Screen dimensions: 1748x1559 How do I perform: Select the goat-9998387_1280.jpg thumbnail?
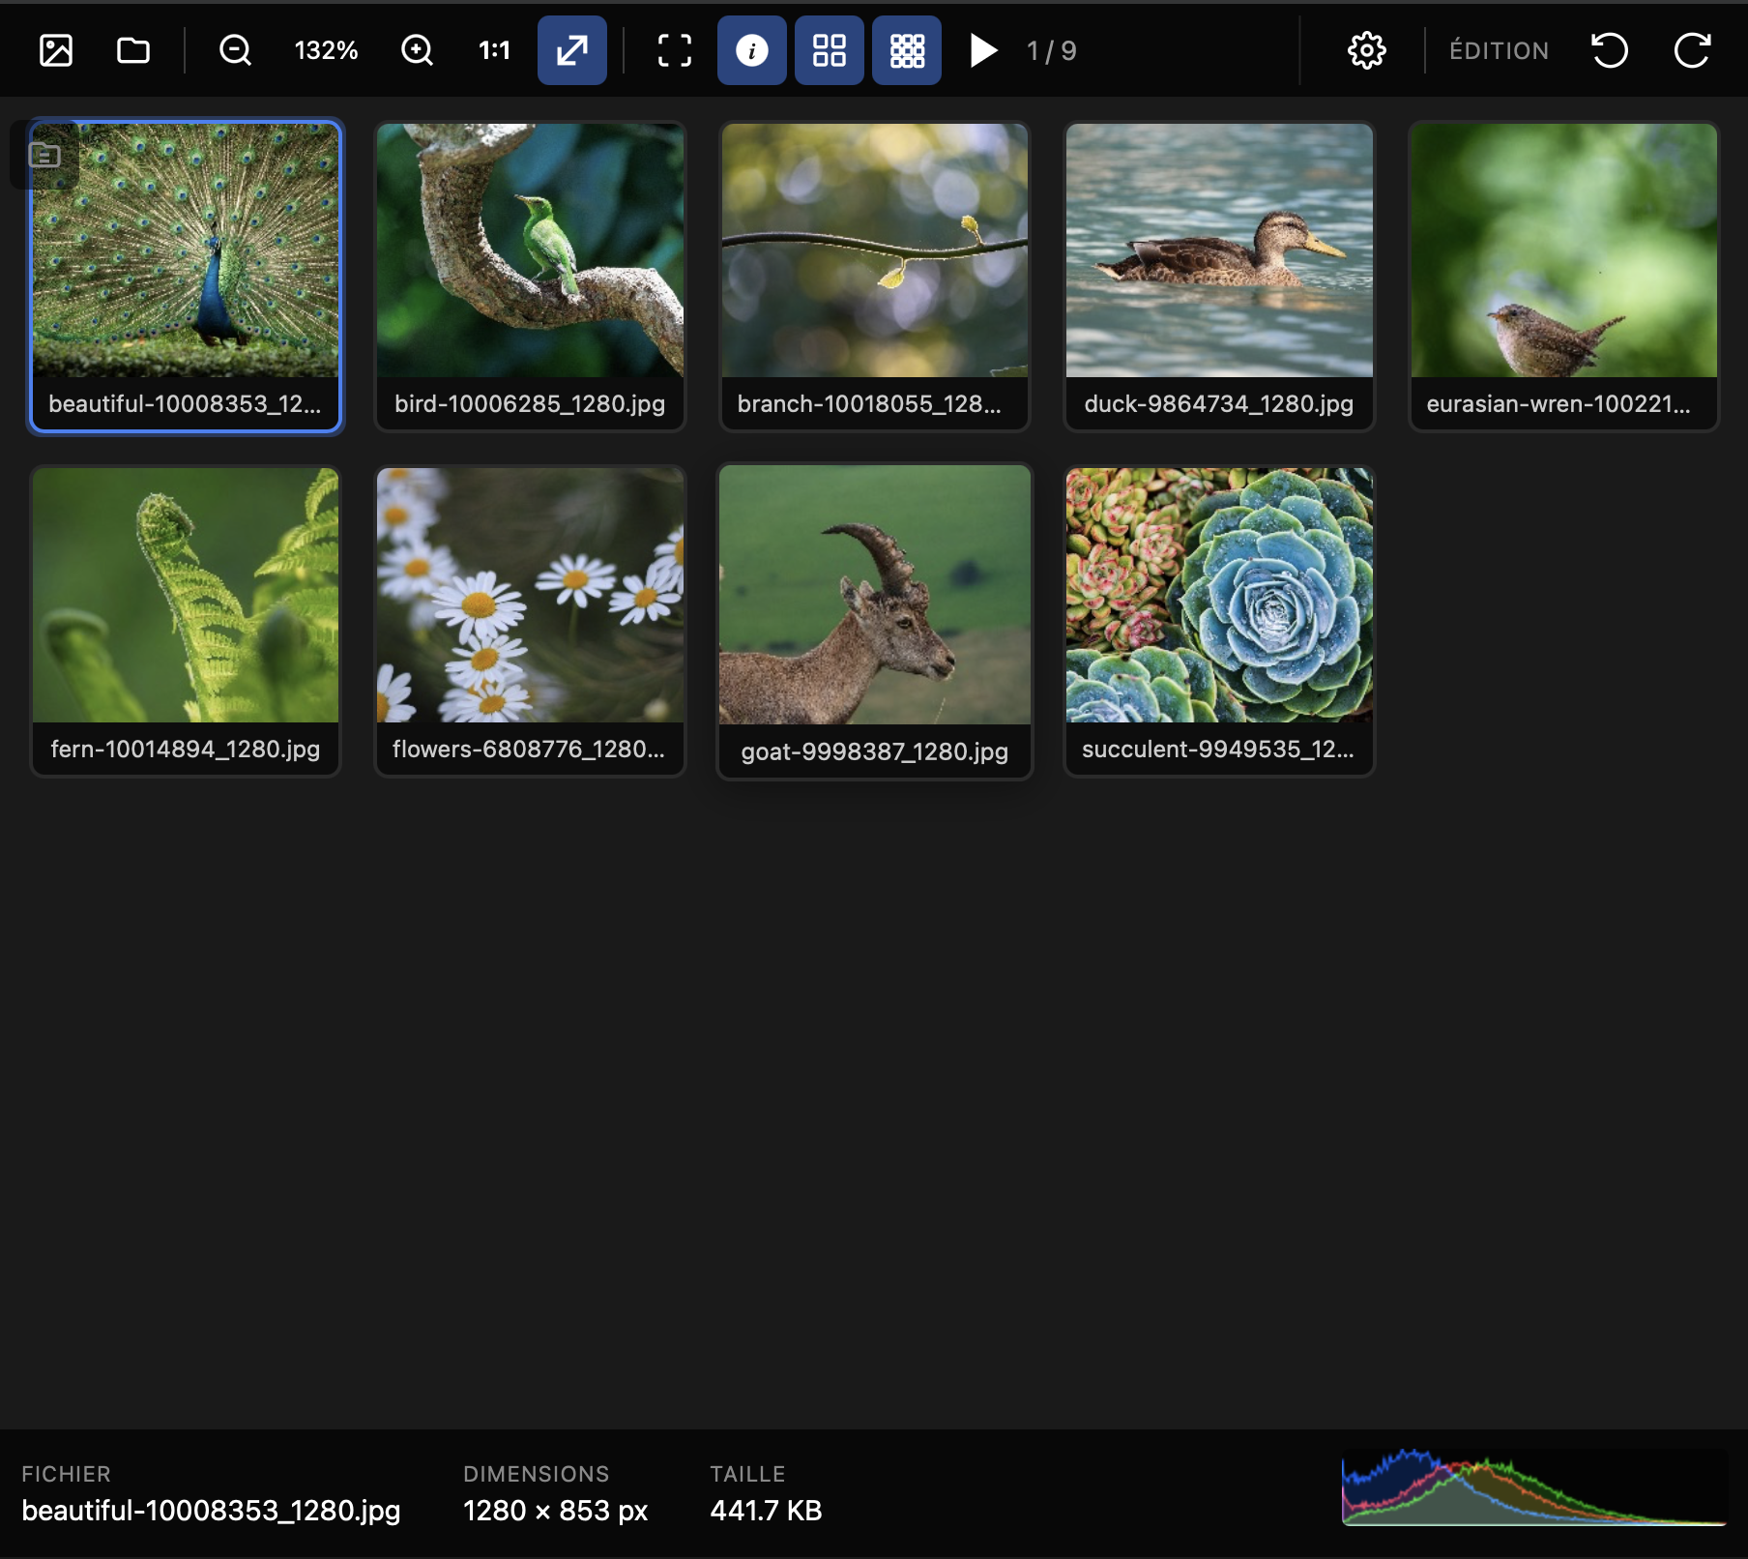click(874, 620)
